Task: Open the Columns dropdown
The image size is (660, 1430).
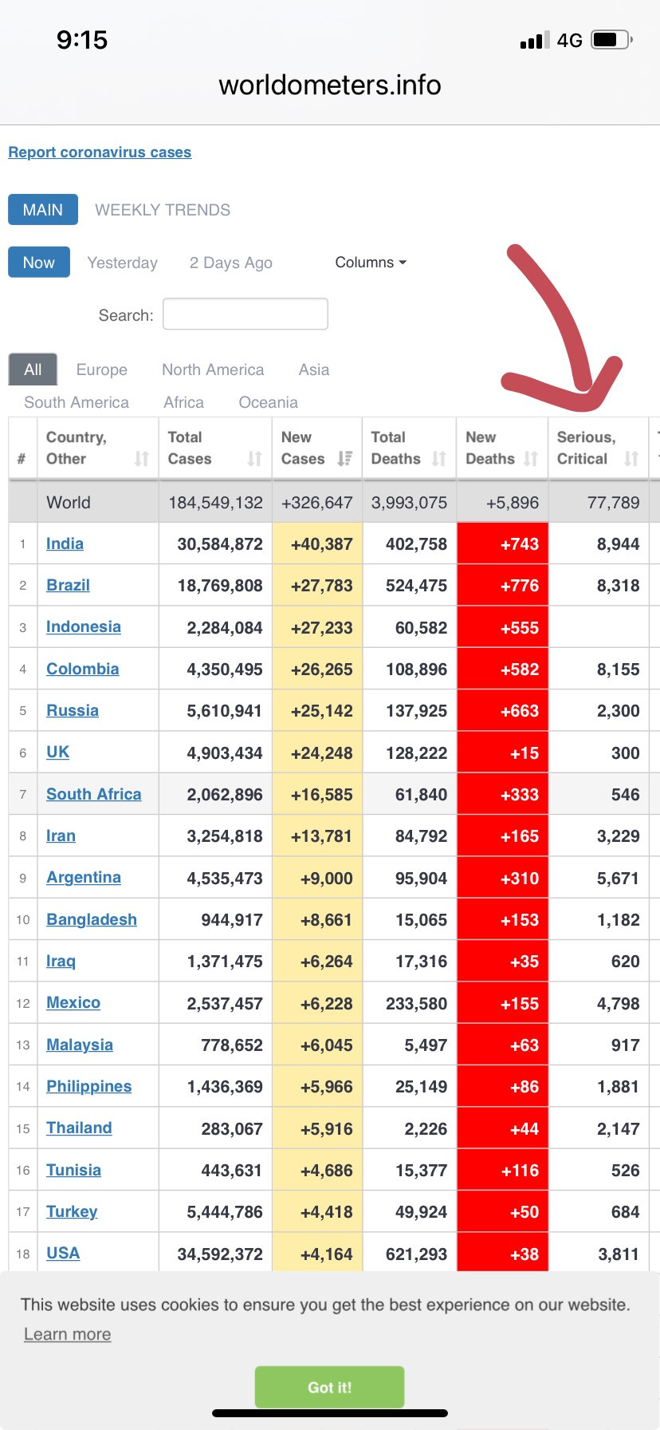Action: tap(371, 263)
